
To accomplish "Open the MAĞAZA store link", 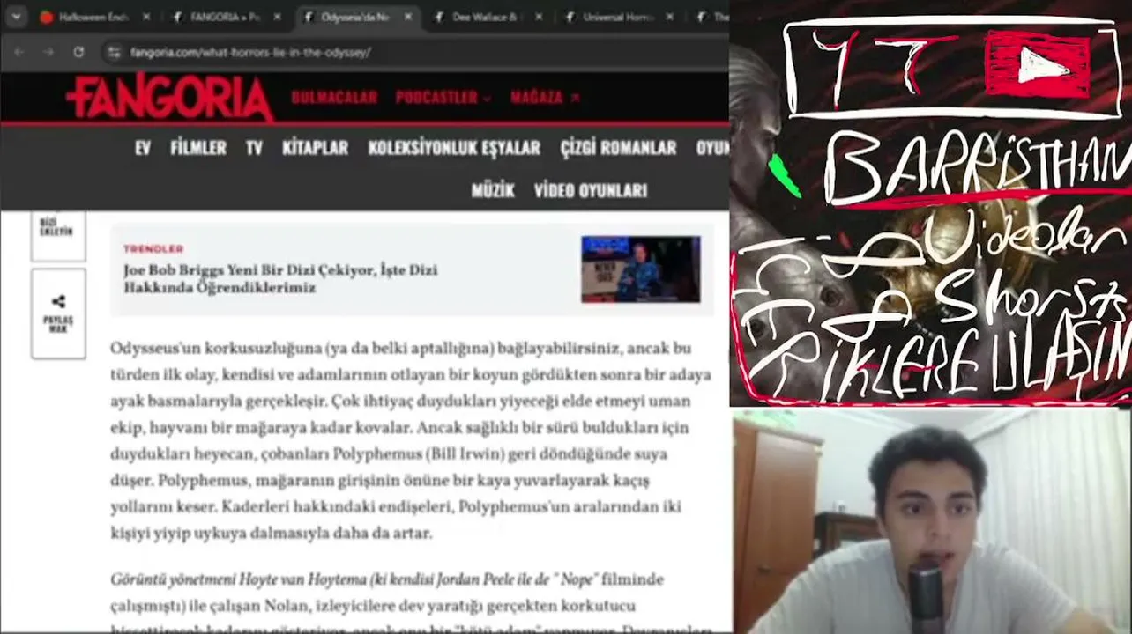I will click(545, 98).
